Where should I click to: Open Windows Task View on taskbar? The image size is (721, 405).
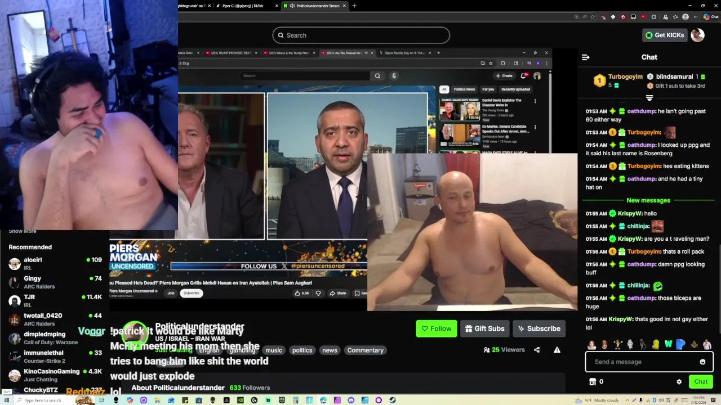tap(101, 400)
